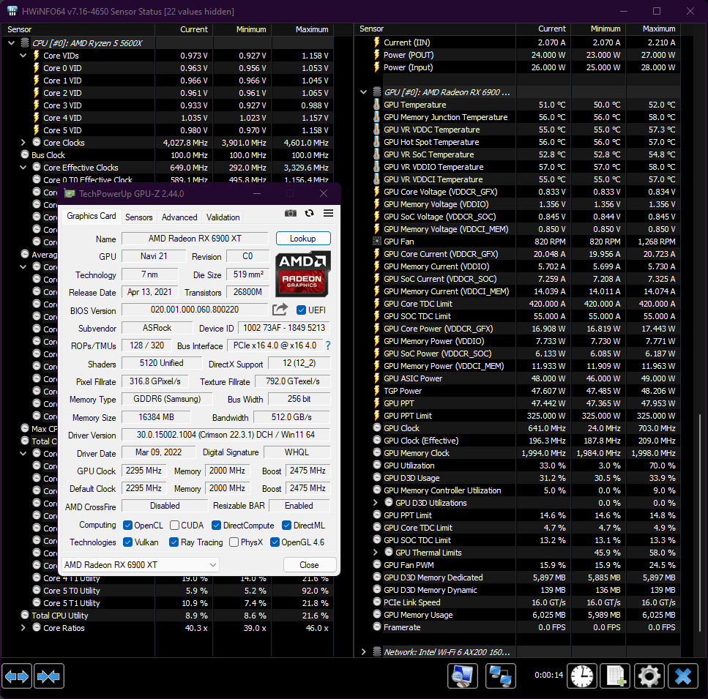Expand the Core Clocks row
The width and height of the screenshot is (708, 699).
(x=23, y=143)
